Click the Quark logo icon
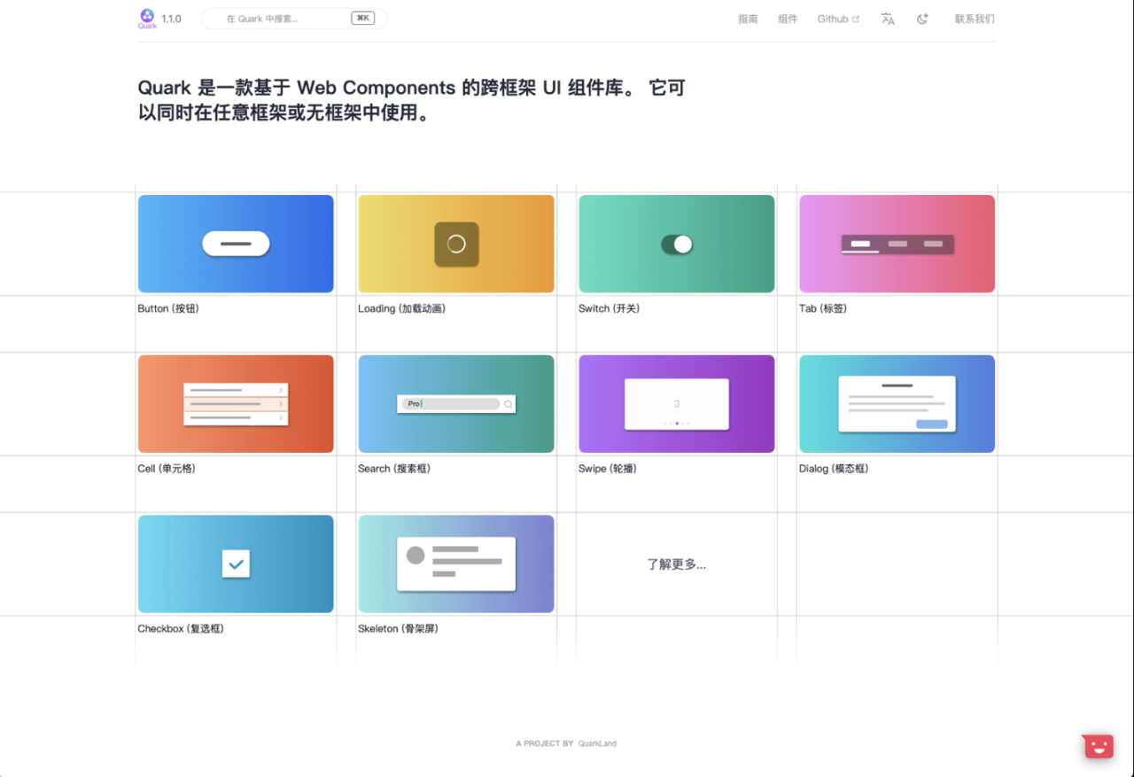 [147, 19]
